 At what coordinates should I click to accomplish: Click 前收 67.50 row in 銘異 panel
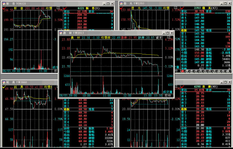pyautogui.click(x=88, y=128)
